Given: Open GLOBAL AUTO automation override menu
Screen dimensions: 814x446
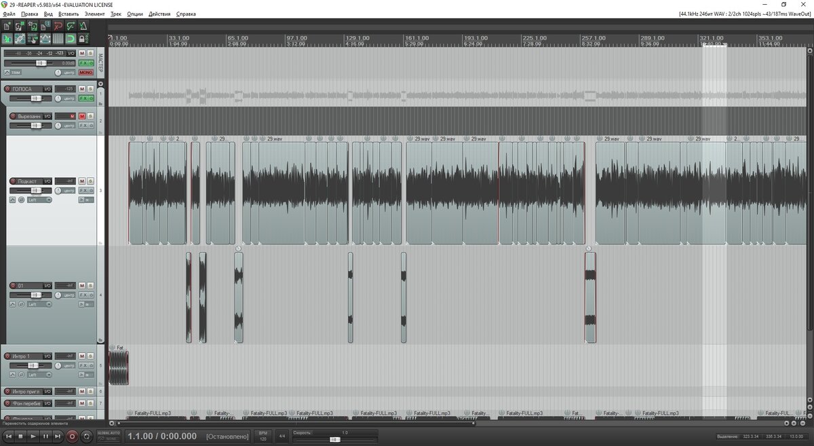Looking at the screenshot, I should (x=108, y=435).
